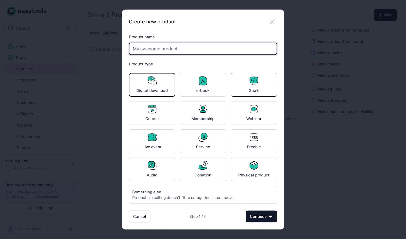The width and height of the screenshot is (406, 239).
Task: Click the New course play icon
Action: point(314,64)
